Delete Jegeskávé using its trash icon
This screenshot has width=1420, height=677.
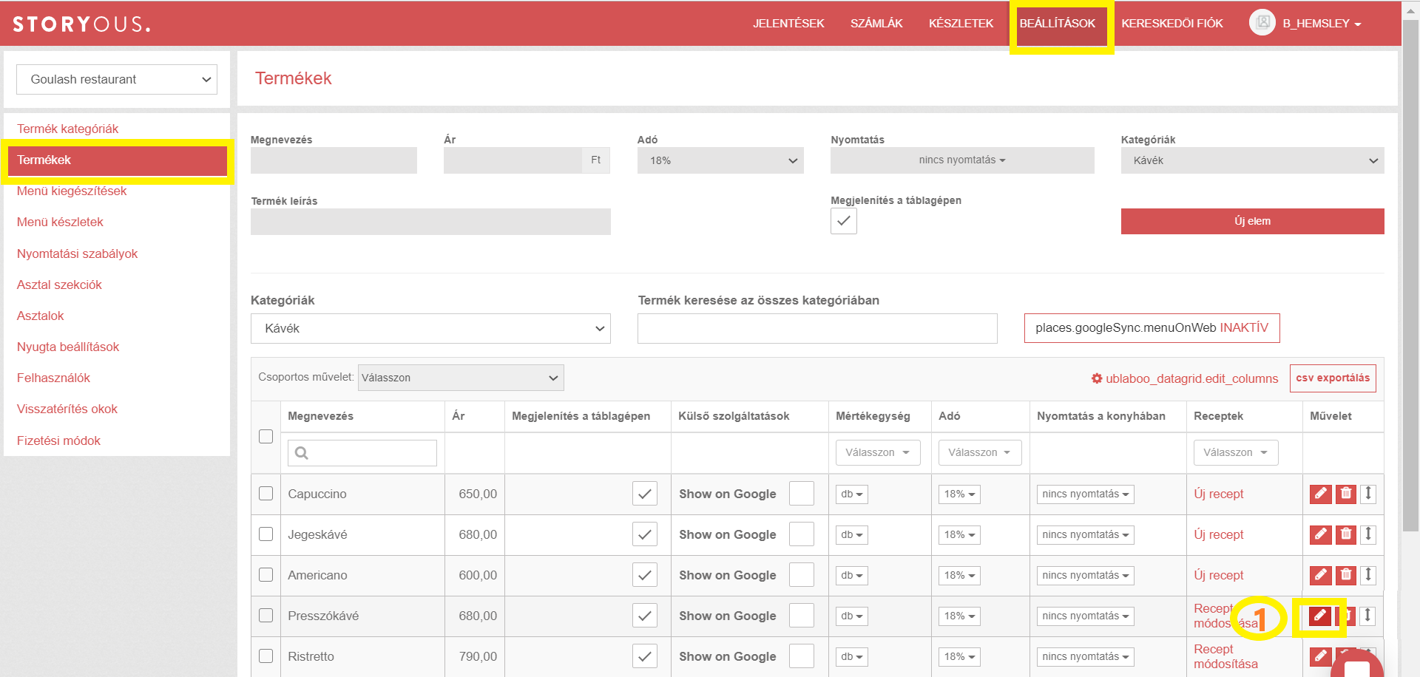coord(1346,534)
